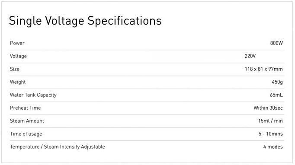Viewport: 295px width, 165px height.
Task: Click the 220V voltage value
Action: click(250, 56)
